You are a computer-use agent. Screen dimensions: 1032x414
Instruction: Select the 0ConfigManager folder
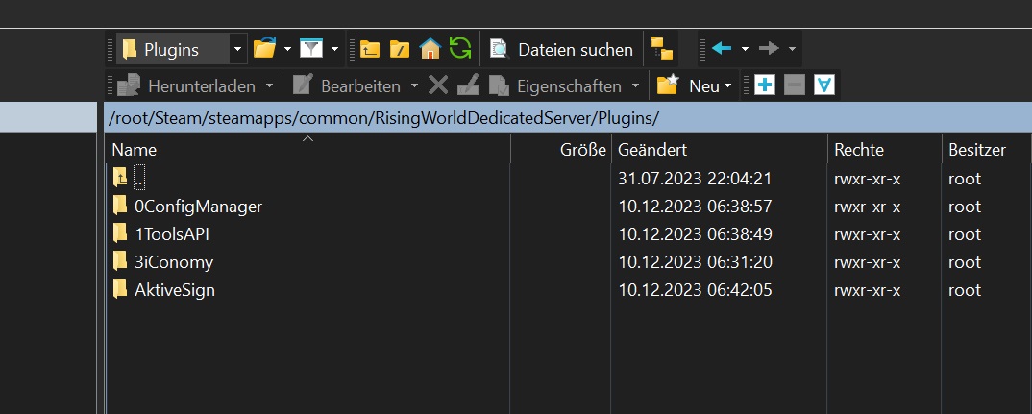pyautogui.click(x=198, y=206)
